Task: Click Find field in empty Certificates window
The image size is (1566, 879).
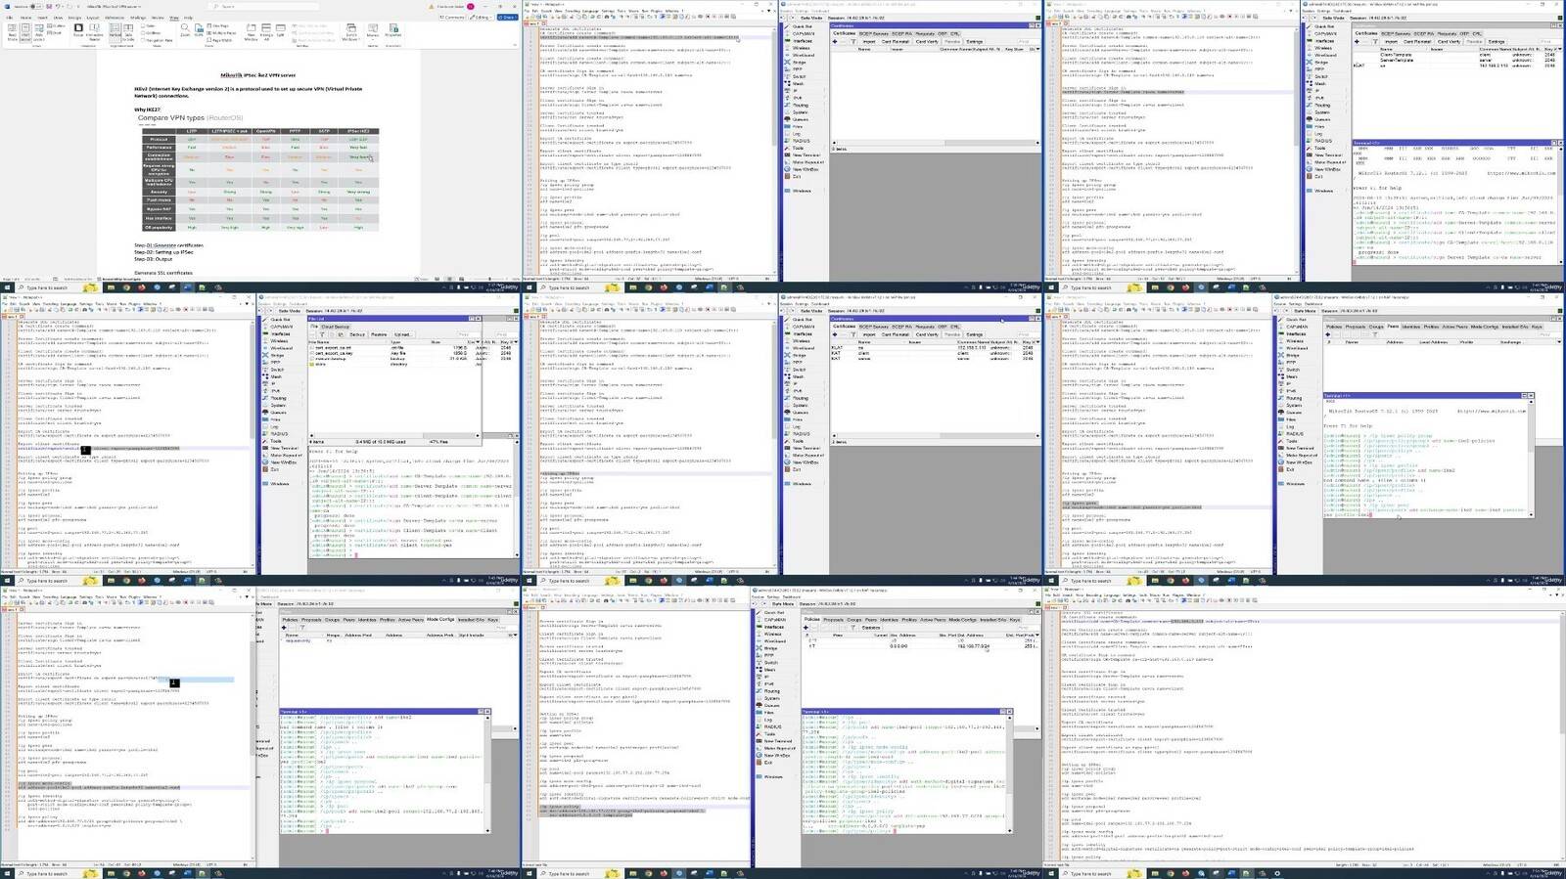Action: coord(1028,41)
